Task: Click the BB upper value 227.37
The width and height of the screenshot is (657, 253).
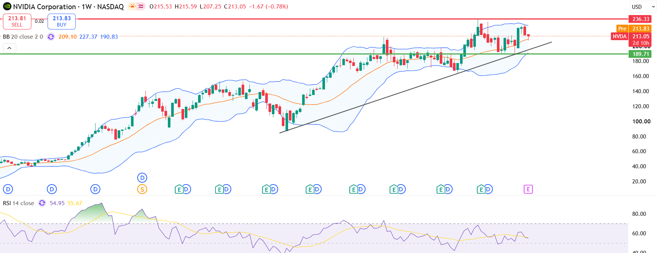Action: click(88, 37)
